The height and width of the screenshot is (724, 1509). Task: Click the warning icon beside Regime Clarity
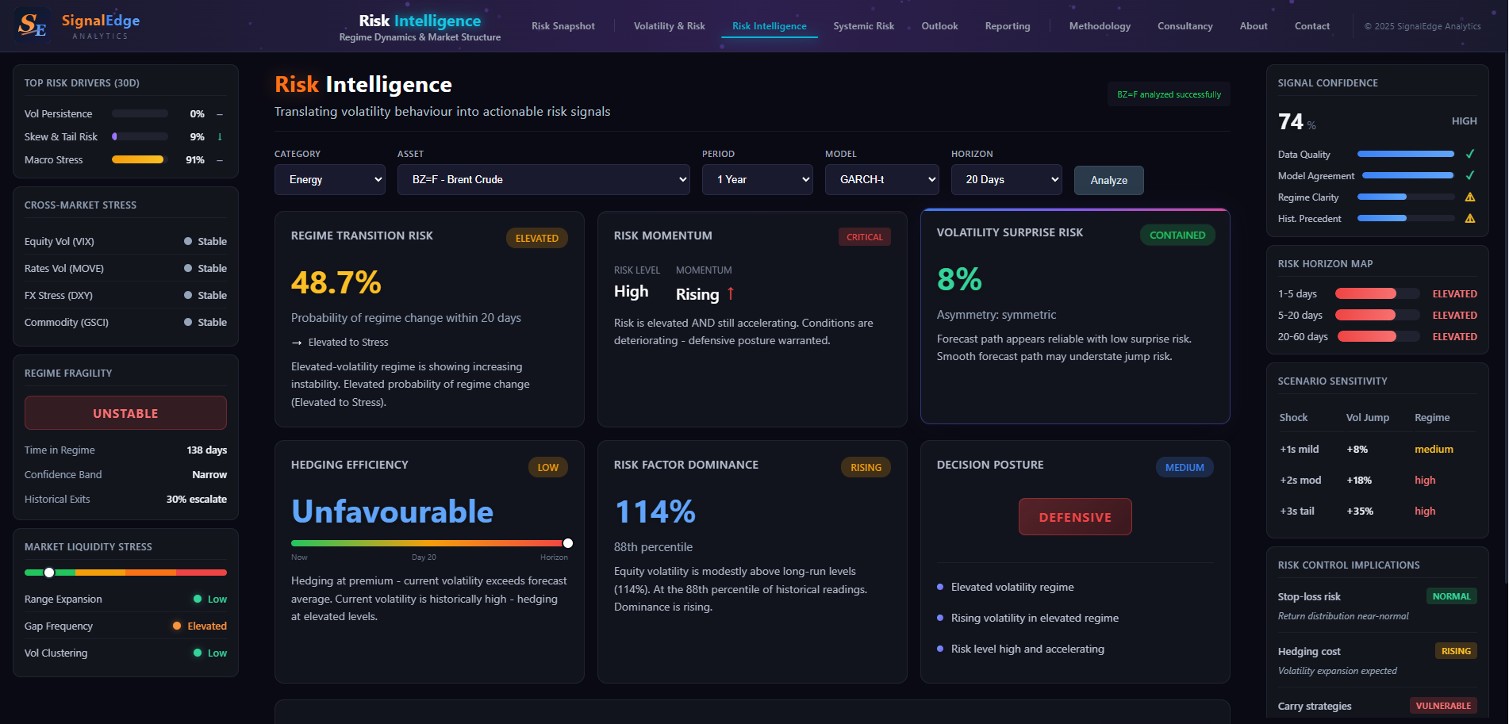point(1470,197)
